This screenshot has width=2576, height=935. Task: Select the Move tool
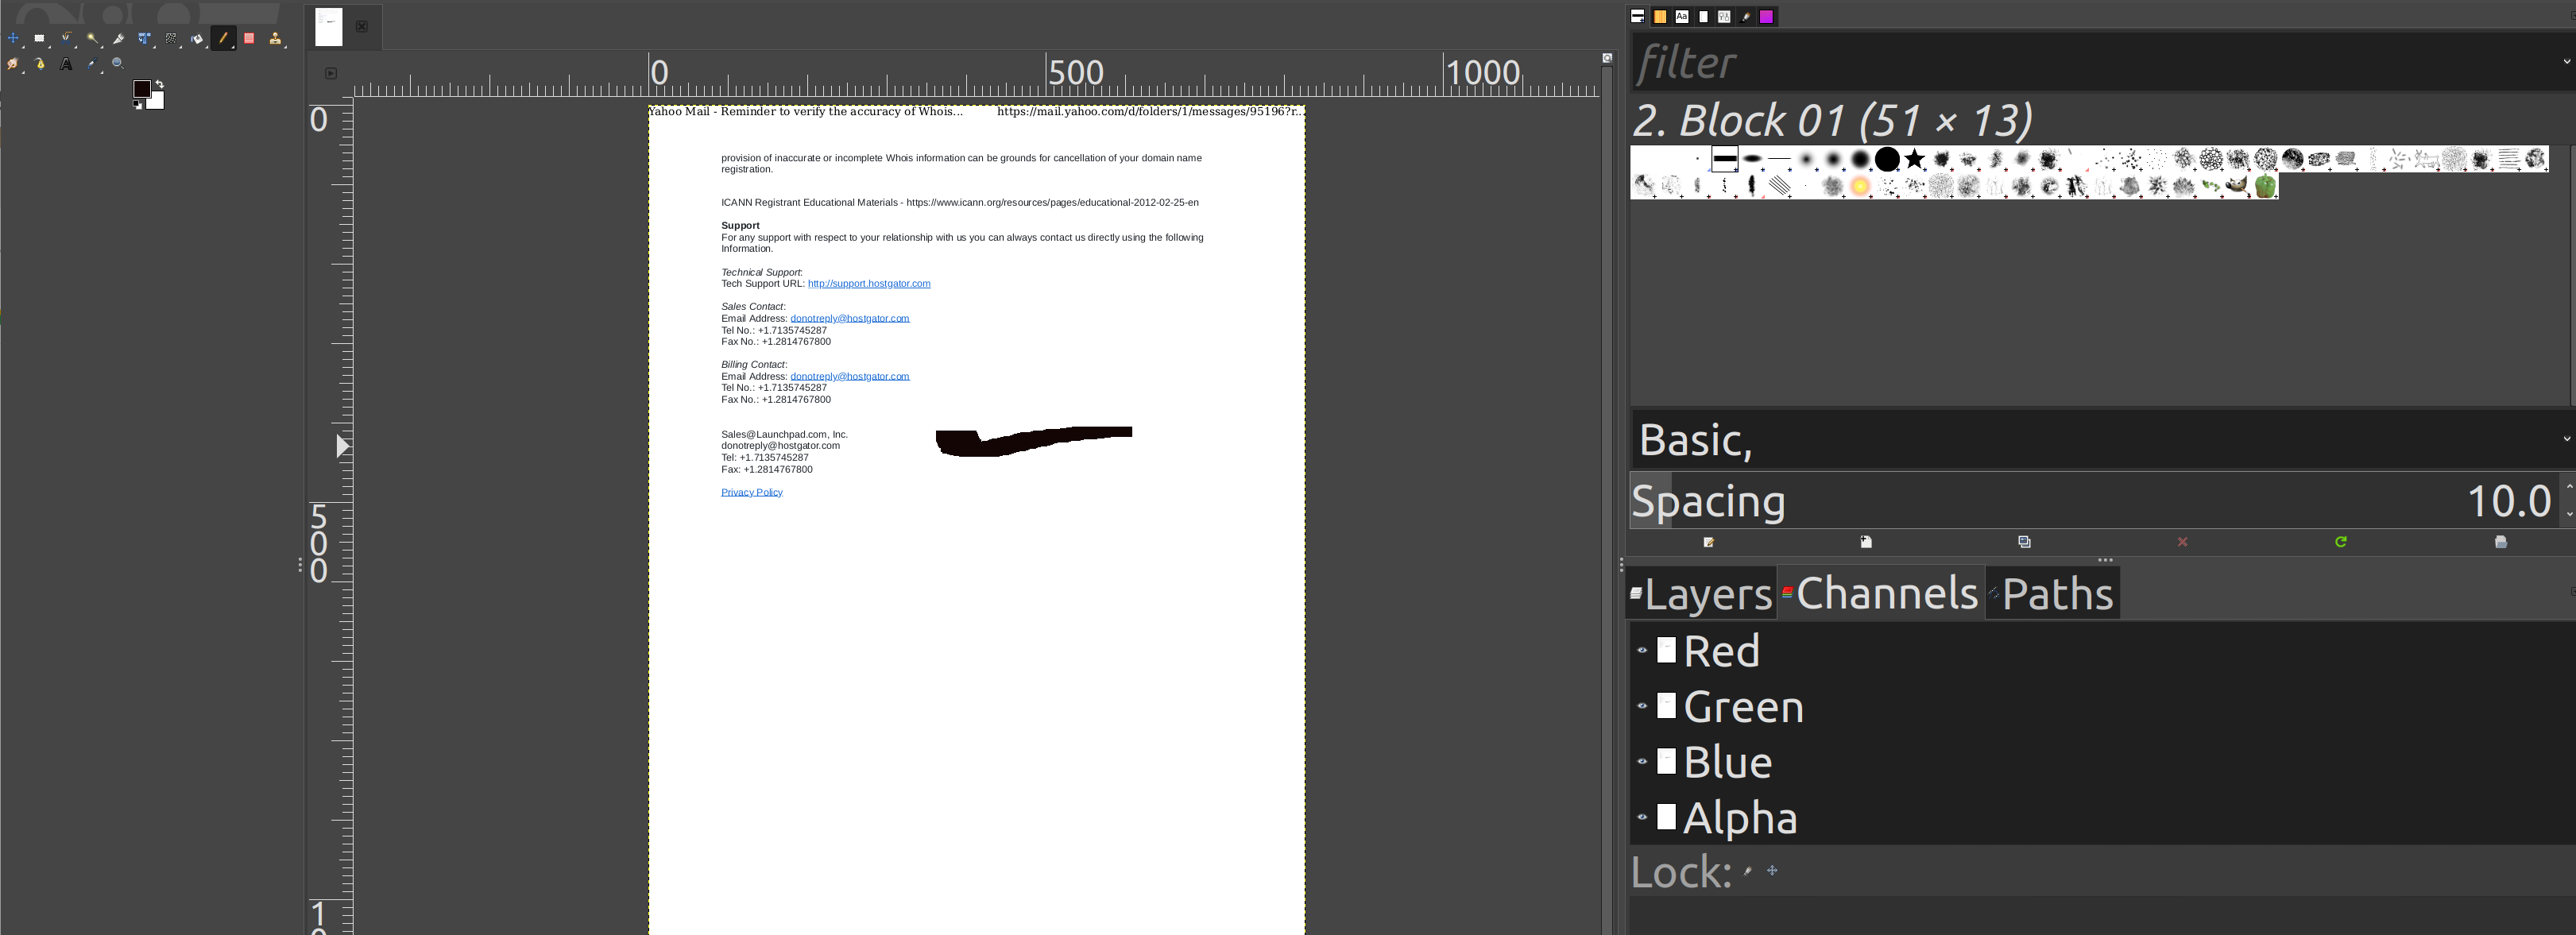tap(13, 38)
